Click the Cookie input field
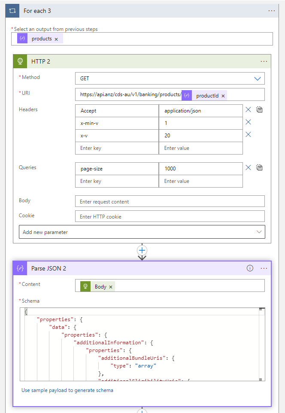Screen dimensions: 285x413 tap(170, 216)
